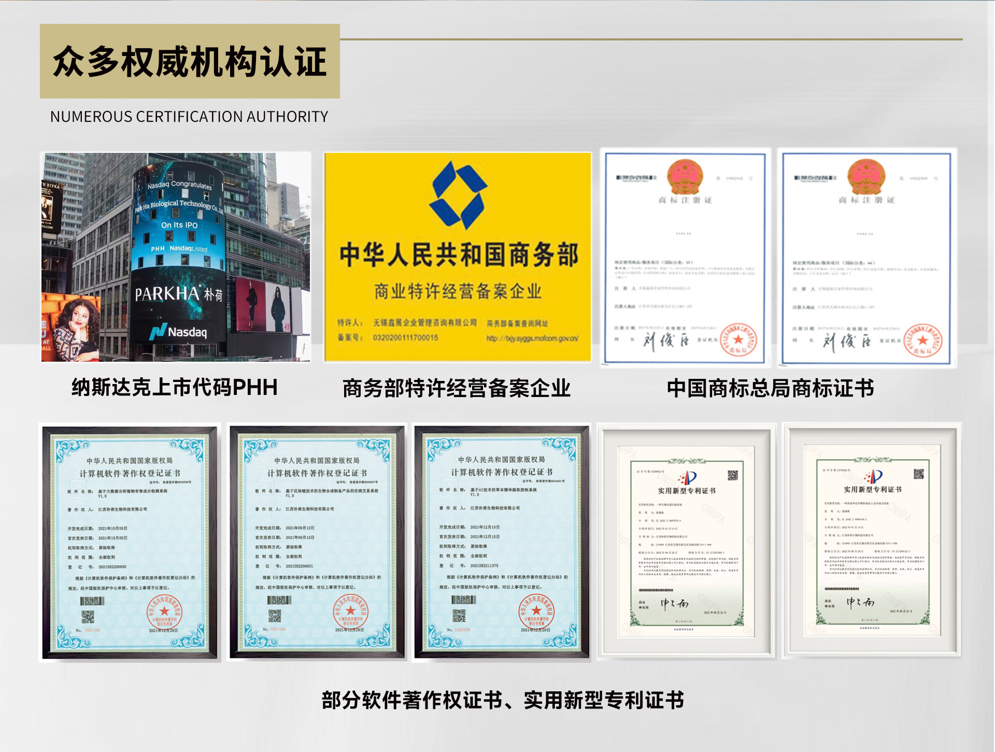Click 'PHH NasdaqListed' text on the billboard

pos(179,249)
